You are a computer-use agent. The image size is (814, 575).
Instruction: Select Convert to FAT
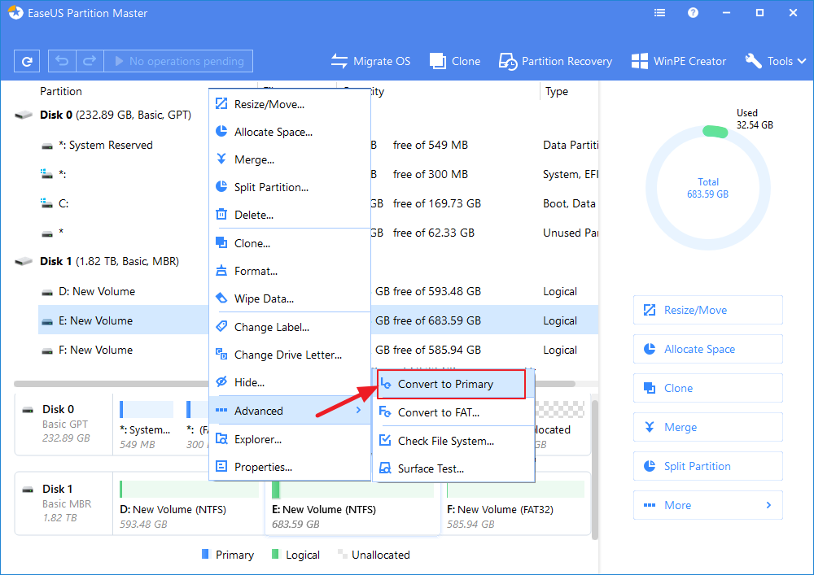[453, 412]
